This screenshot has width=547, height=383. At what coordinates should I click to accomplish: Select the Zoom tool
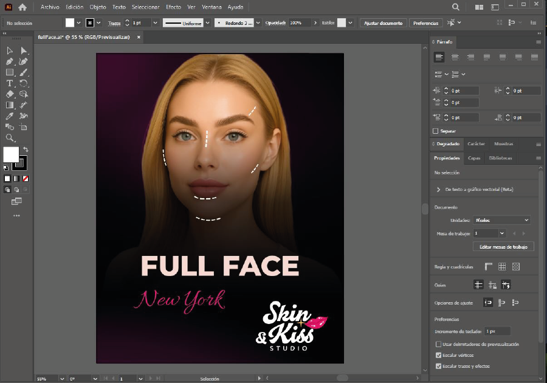[10, 138]
